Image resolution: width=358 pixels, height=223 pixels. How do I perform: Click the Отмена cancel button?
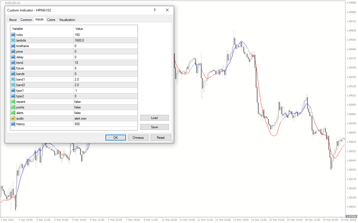pos(138,138)
